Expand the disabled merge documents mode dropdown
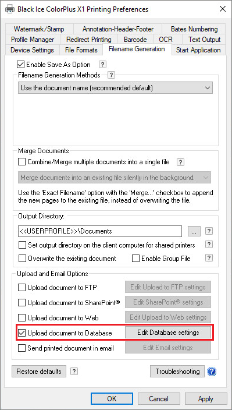 pyautogui.click(x=115, y=178)
